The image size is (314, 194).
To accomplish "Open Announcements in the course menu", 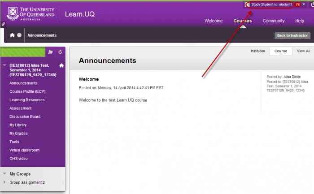I will 23,83.
